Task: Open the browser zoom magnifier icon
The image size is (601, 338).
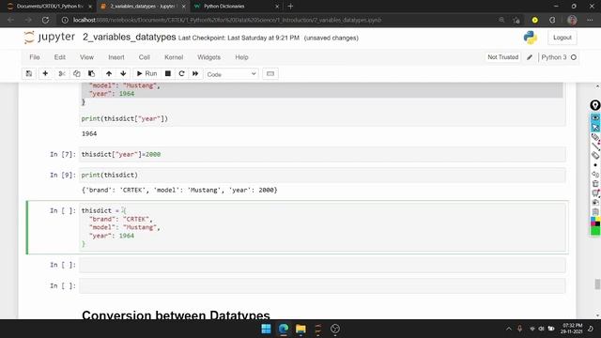Action: [x=501, y=20]
